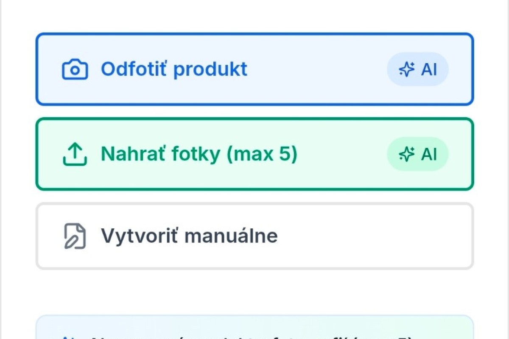Click the blue "AI" text
This screenshot has height=339, width=509.
[x=429, y=69]
